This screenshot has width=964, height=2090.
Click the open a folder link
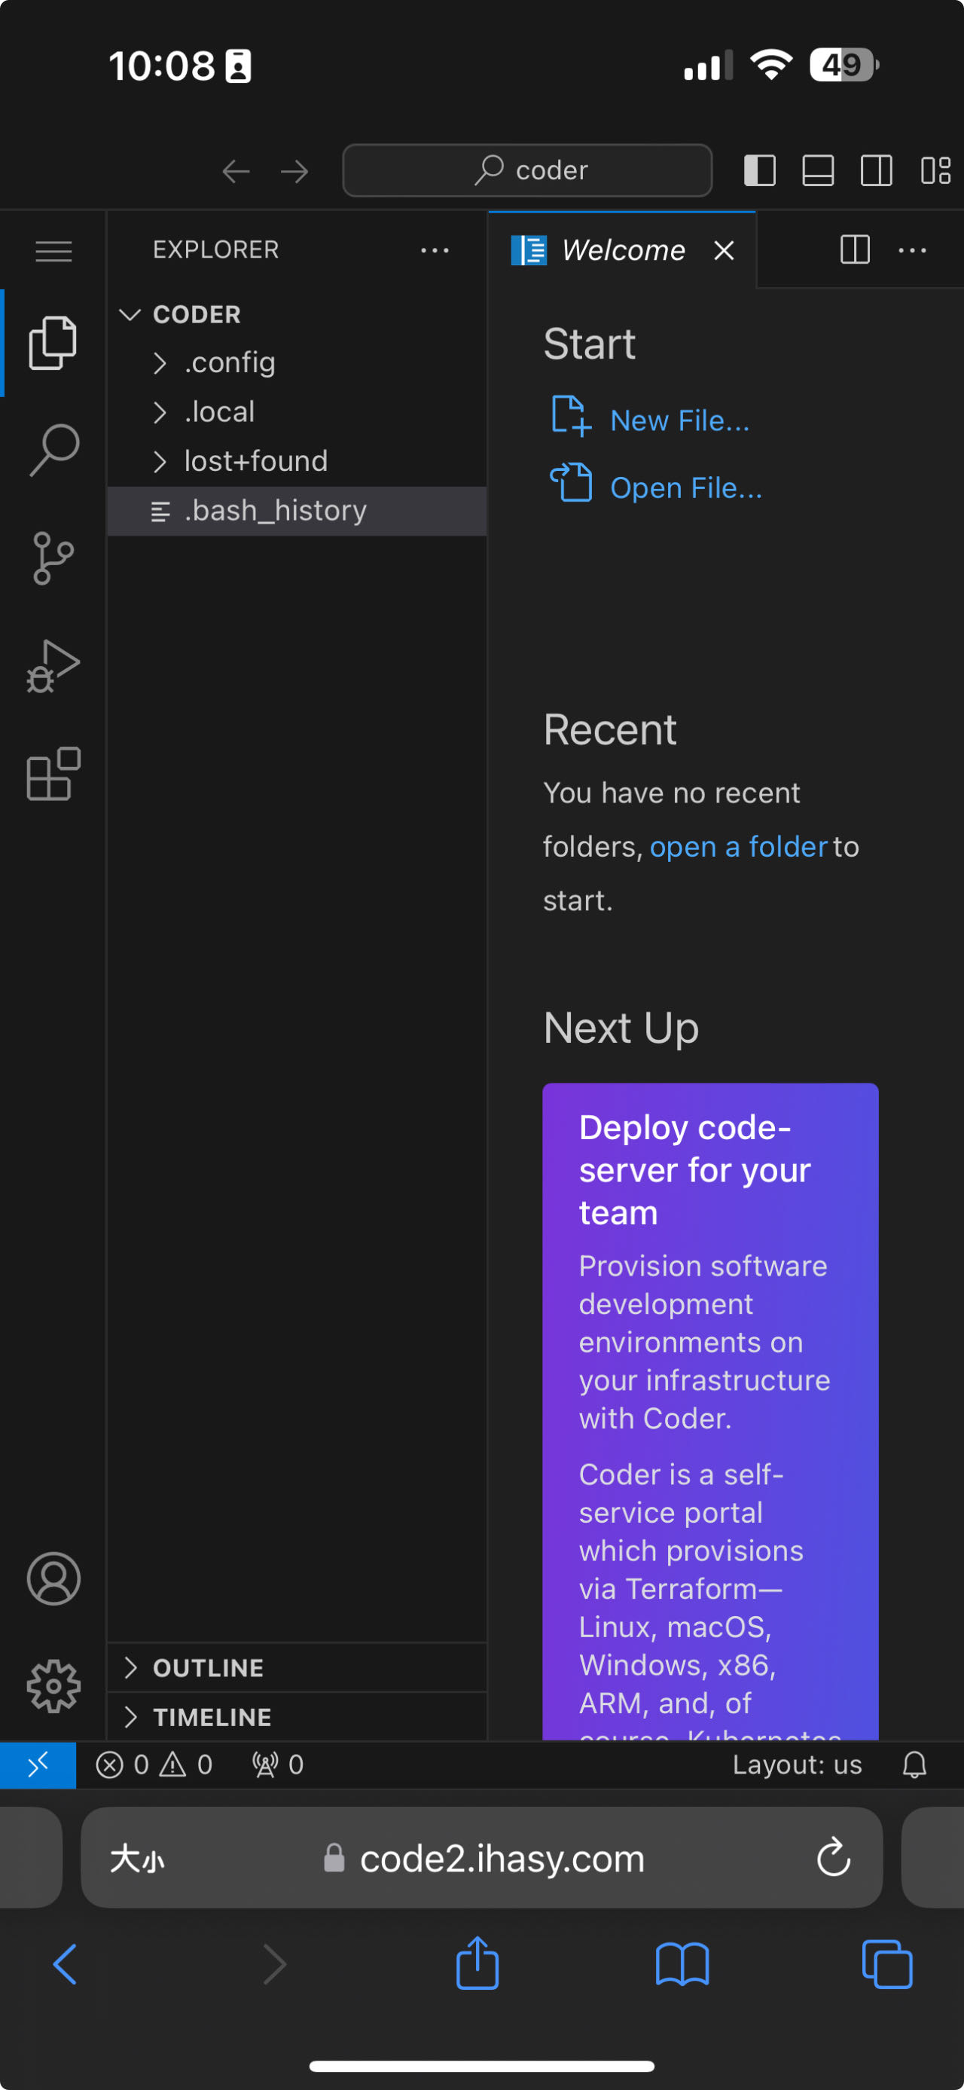click(738, 846)
